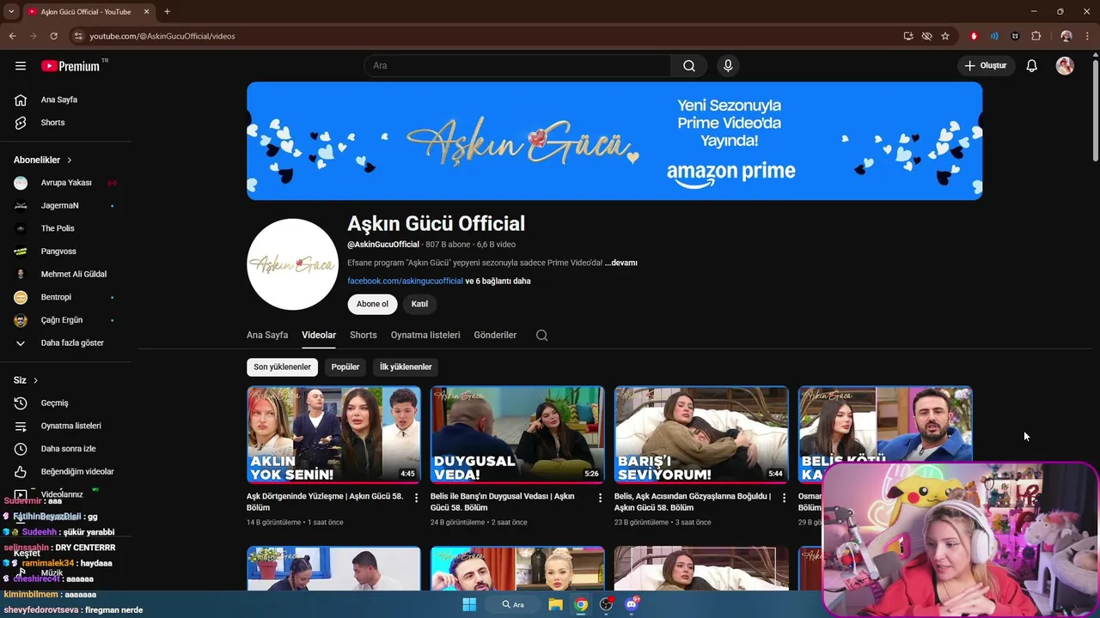Click the search magnifier button

(689, 66)
